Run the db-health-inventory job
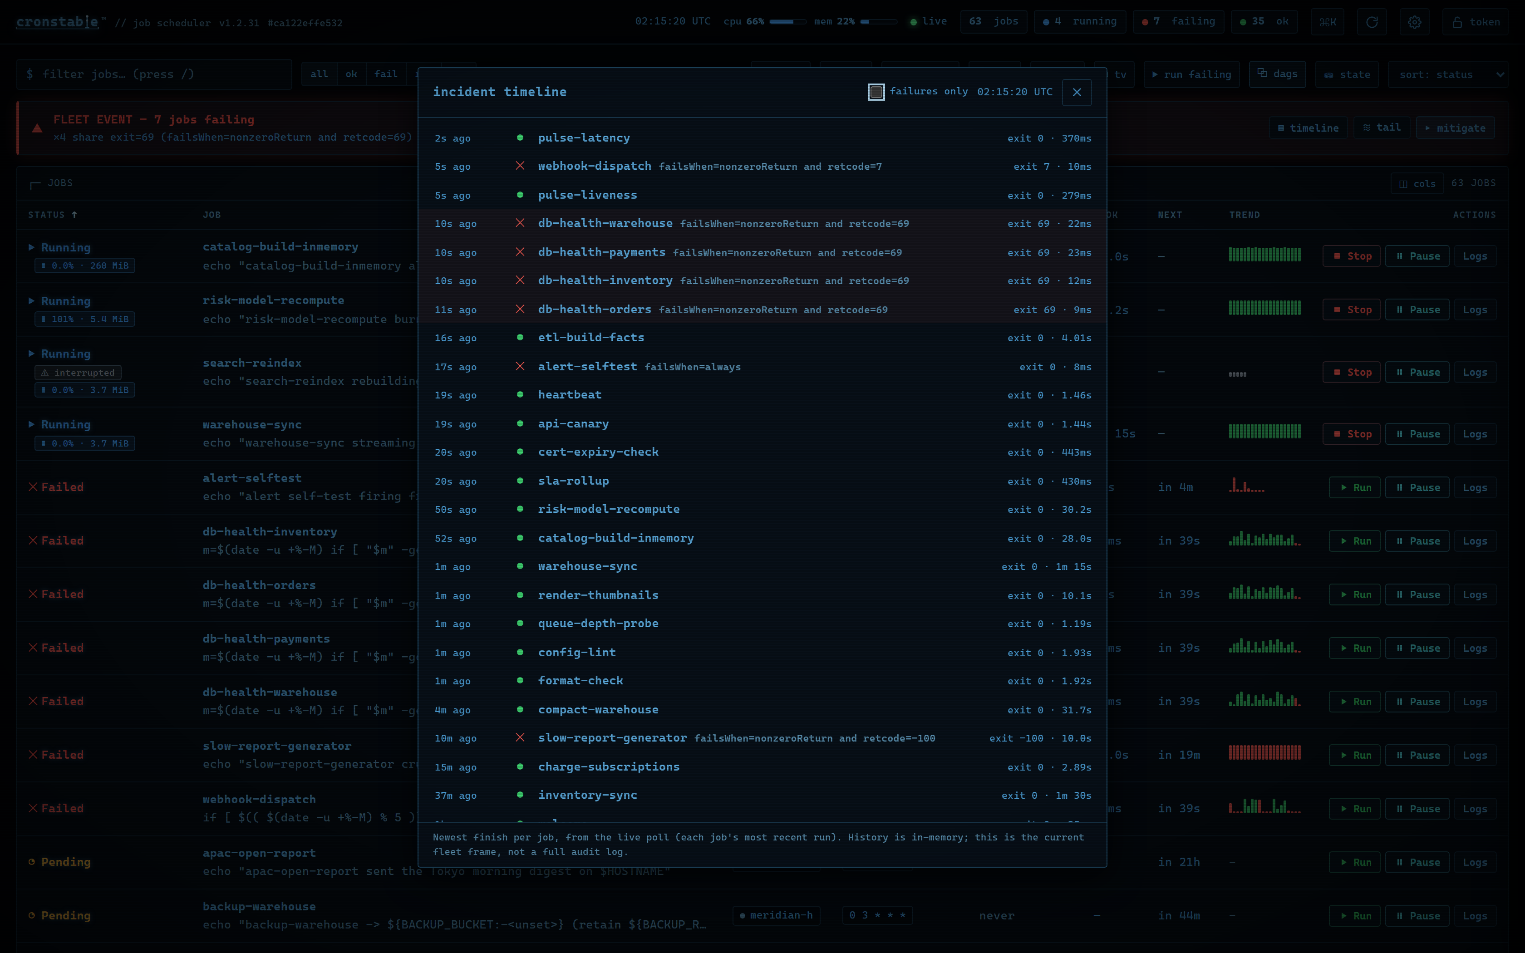This screenshot has width=1525, height=953. click(1354, 541)
